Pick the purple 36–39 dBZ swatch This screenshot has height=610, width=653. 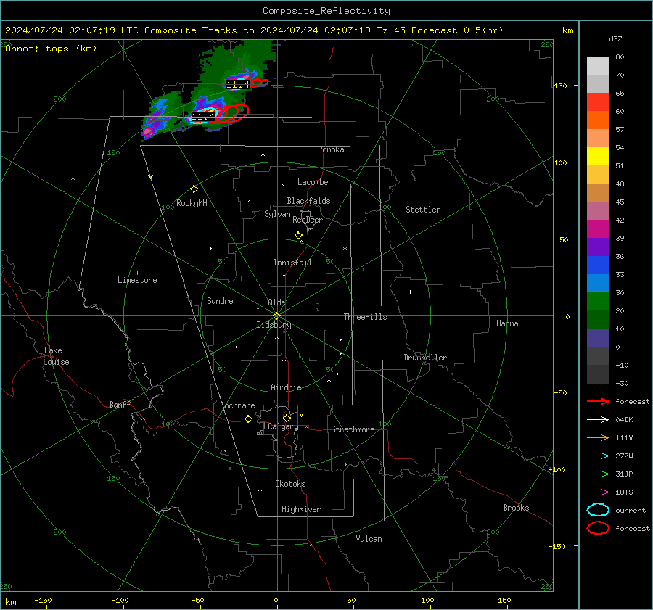tap(598, 247)
